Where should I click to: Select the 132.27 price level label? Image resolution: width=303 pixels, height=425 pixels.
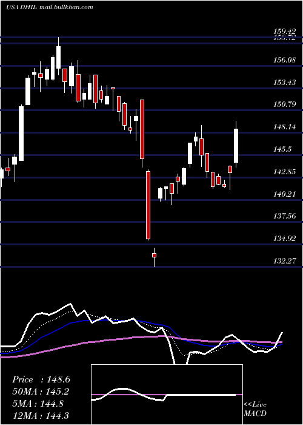(284, 260)
